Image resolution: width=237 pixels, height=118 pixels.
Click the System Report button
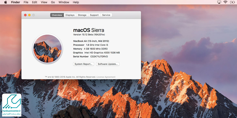click(x=84, y=64)
